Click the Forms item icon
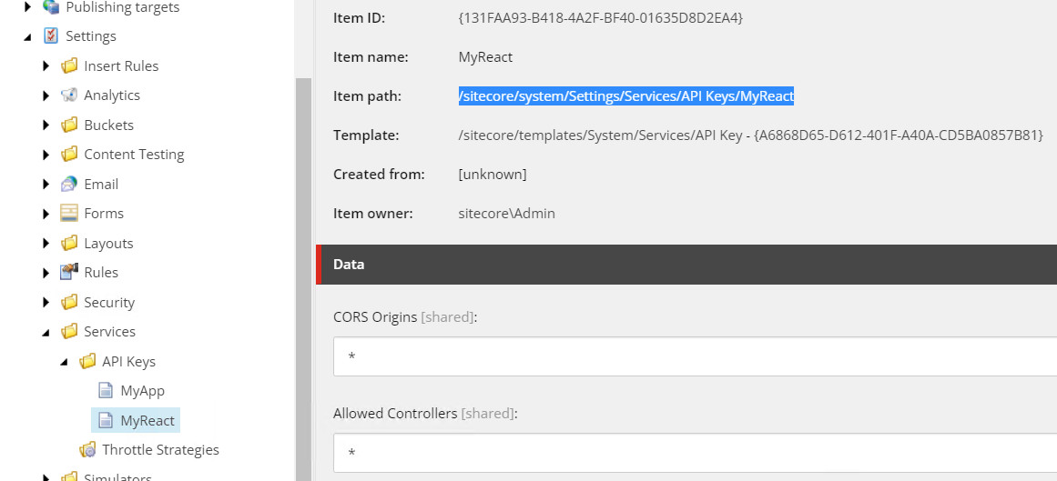 tap(69, 214)
